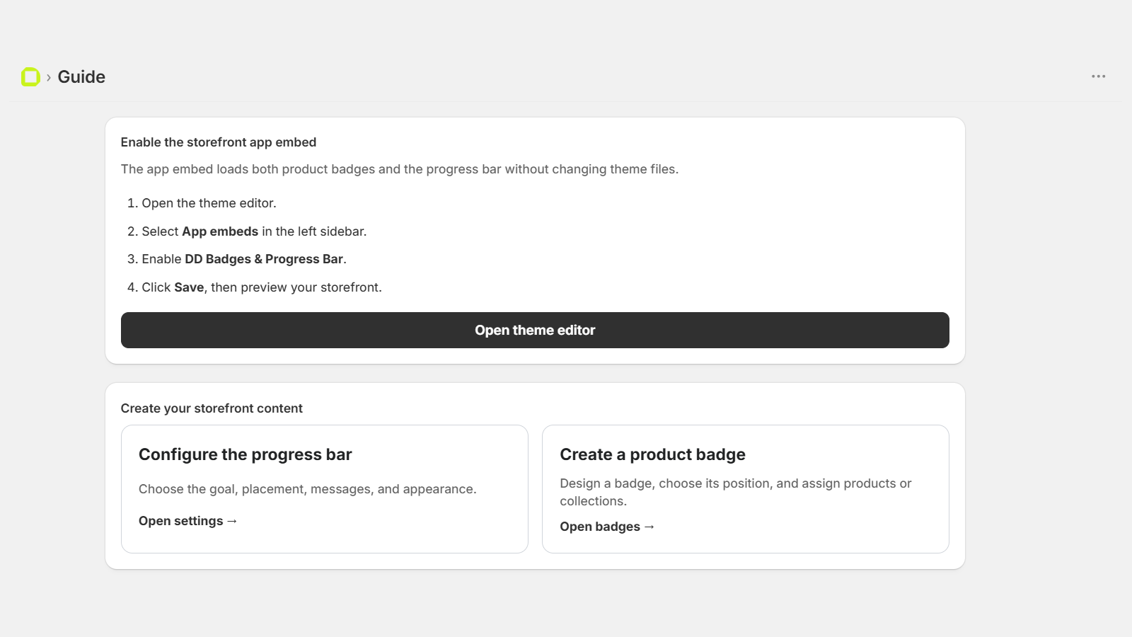Click the breadcrumb chevron before Guide
The width and height of the screenshot is (1132, 637).
49,77
